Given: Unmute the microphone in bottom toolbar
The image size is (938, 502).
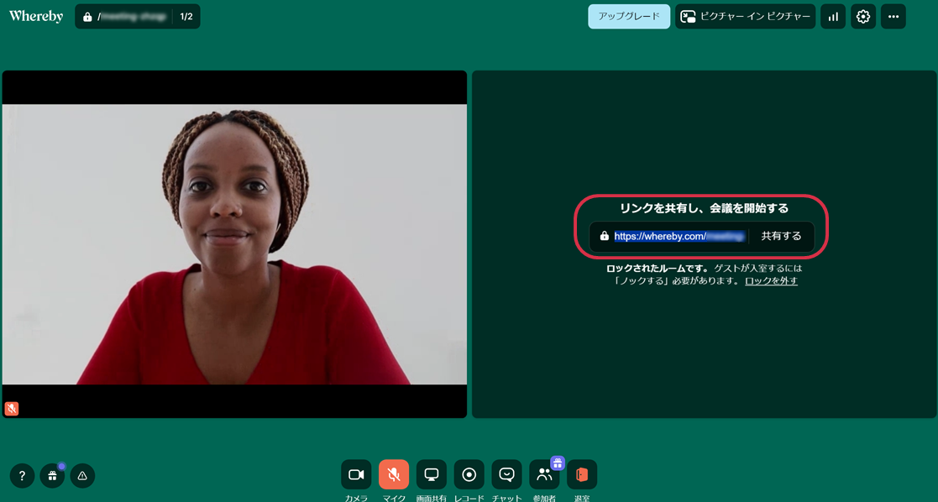Looking at the screenshot, I should click(x=394, y=474).
